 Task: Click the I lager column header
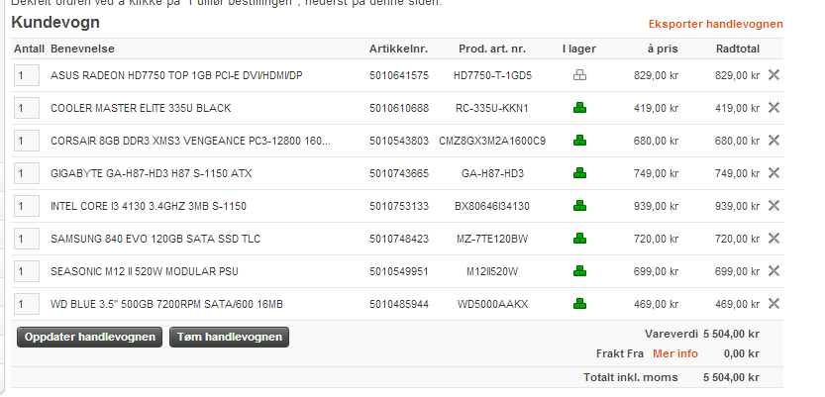click(579, 49)
